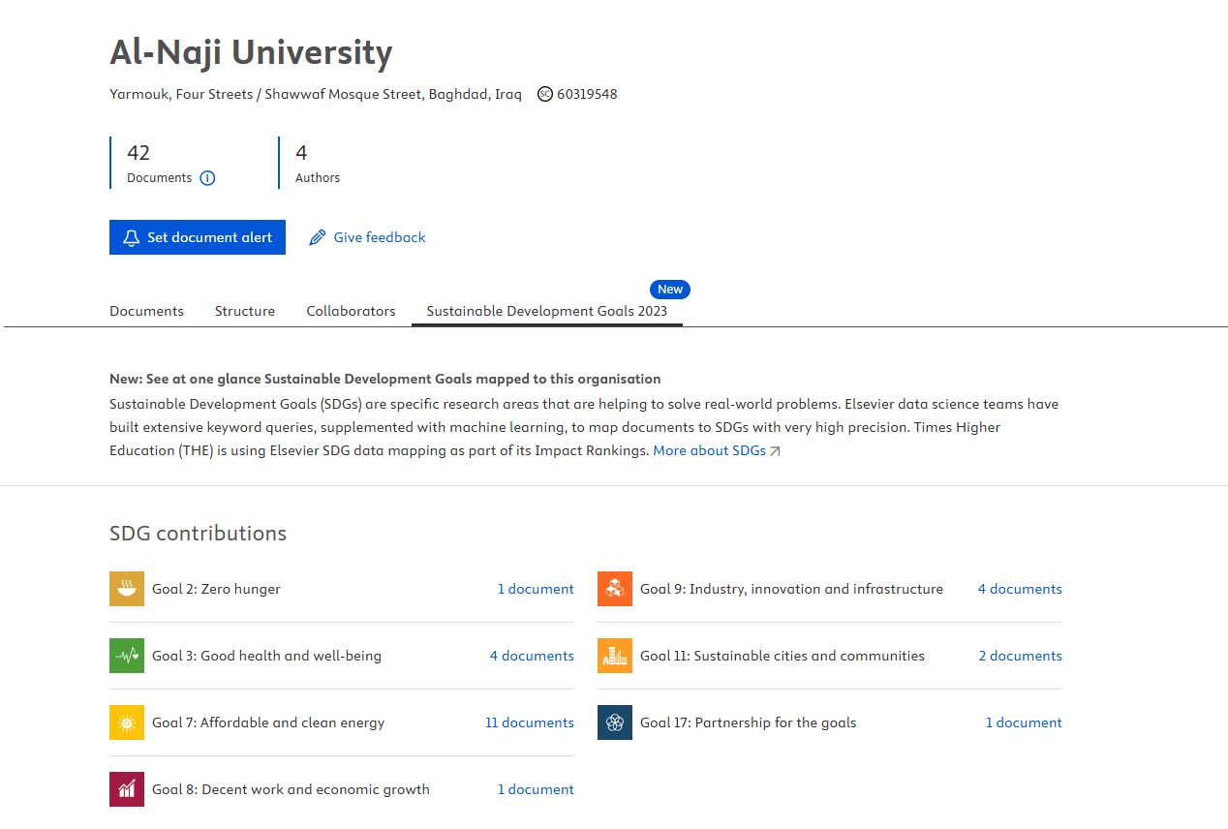The height and width of the screenshot is (829, 1228).
Task: Select the Collaborators tab
Action: pyautogui.click(x=351, y=311)
